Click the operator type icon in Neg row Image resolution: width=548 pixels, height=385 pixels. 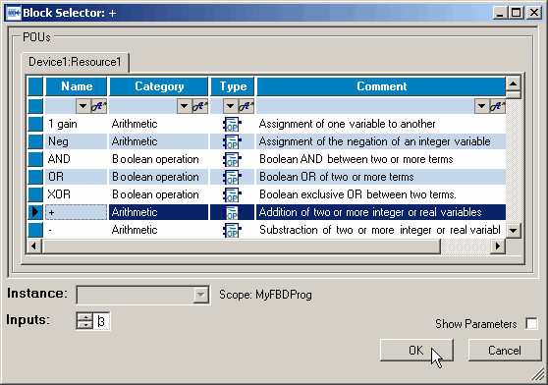232,141
